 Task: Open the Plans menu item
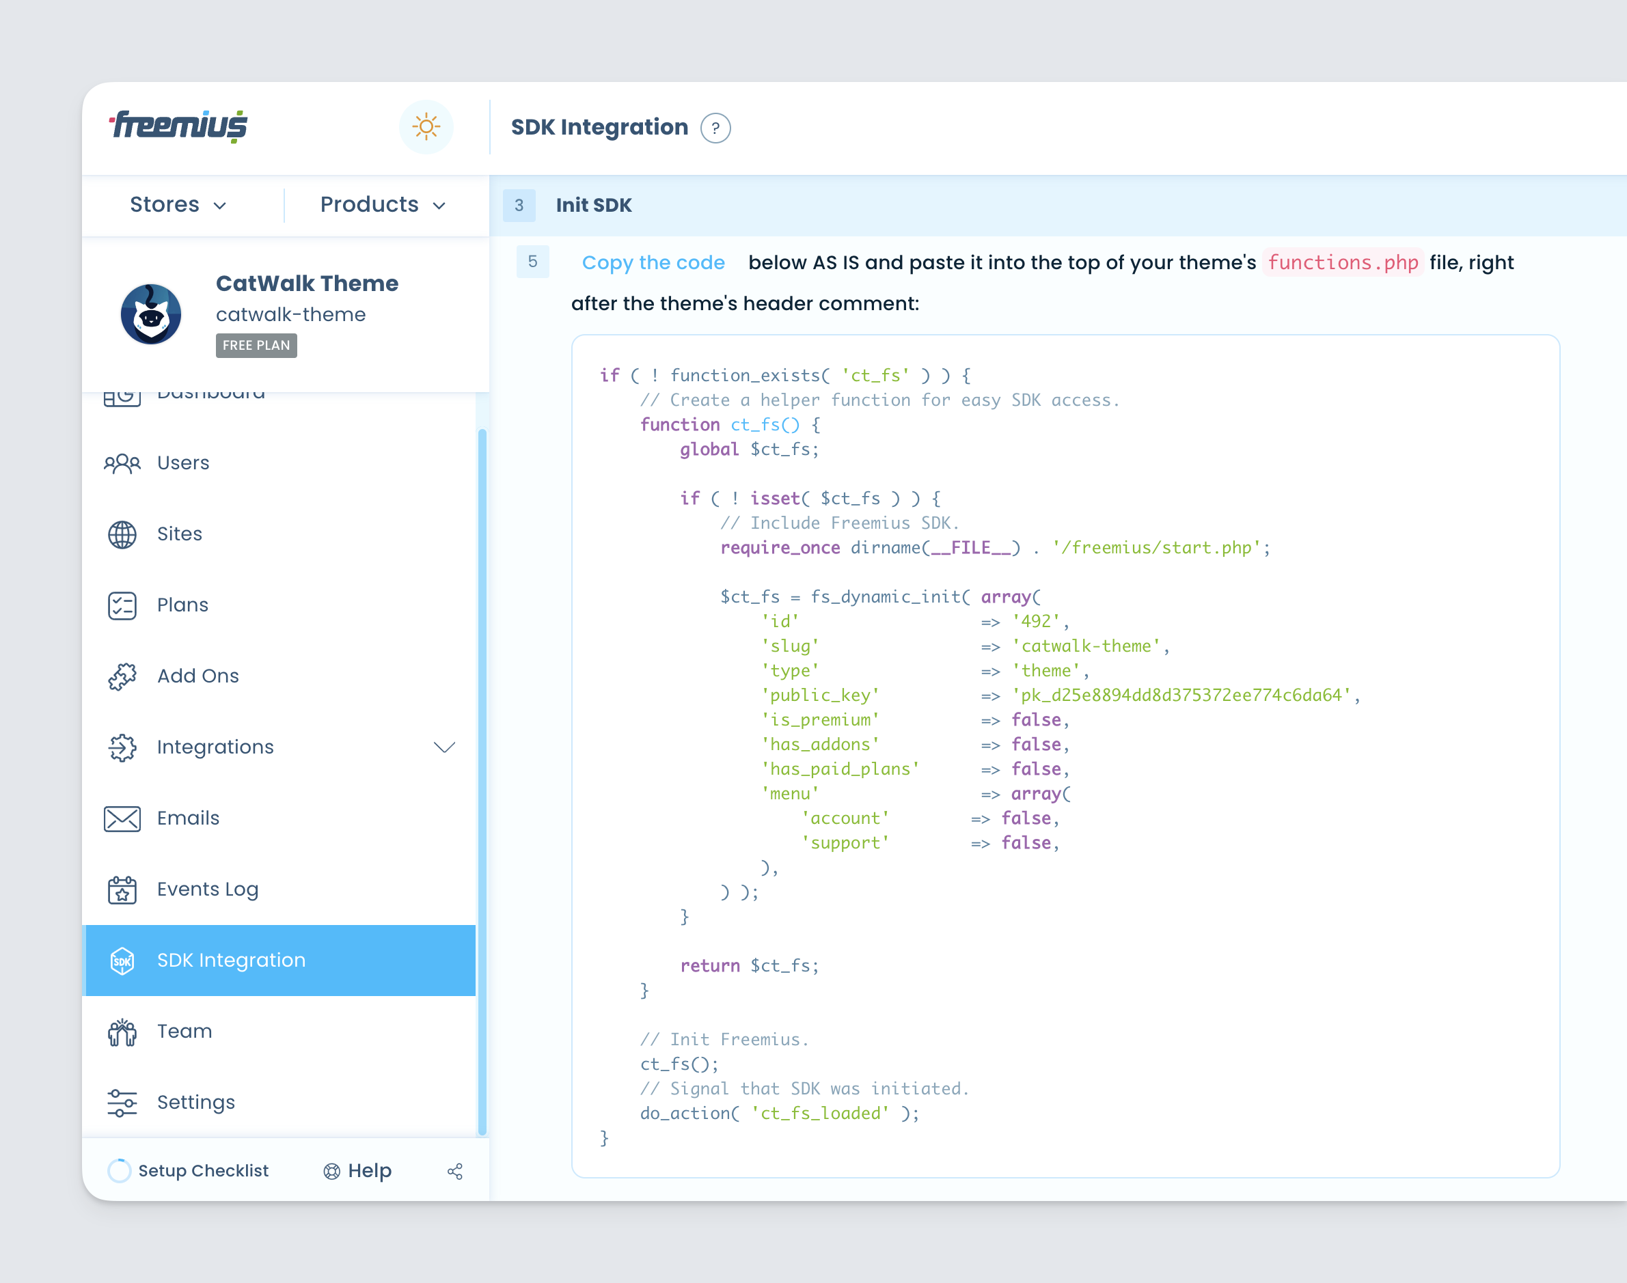click(279, 605)
